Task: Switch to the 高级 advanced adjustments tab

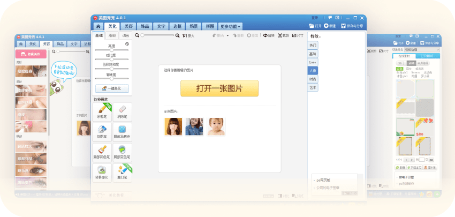Action: [112, 35]
